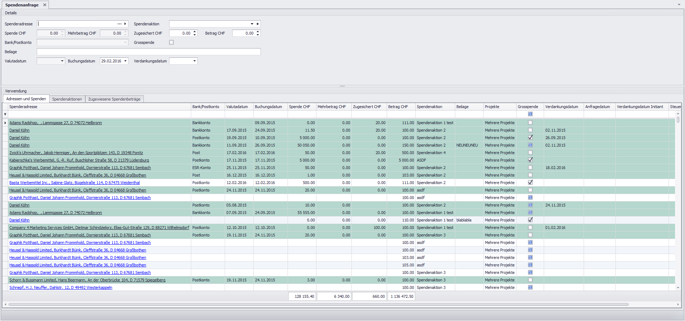Click the Company 4 Marketing Services GmbH link
The height and width of the screenshot is (321, 685).
click(99, 228)
